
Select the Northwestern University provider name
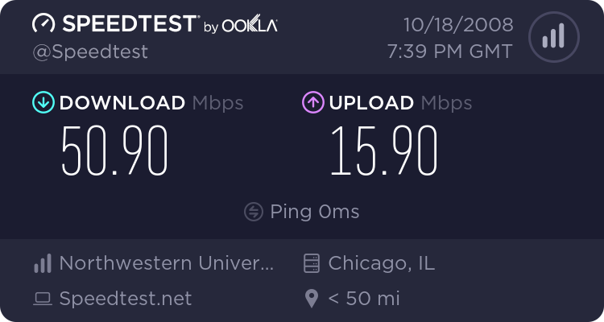point(167,263)
